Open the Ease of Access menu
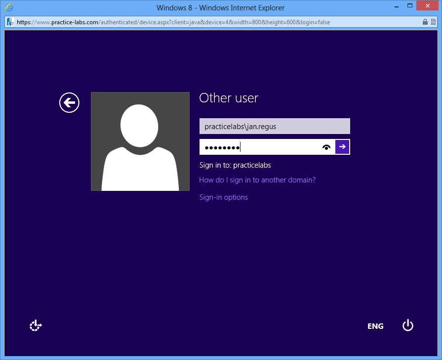Image resolution: width=442 pixels, height=360 pixels. (35, 325)
